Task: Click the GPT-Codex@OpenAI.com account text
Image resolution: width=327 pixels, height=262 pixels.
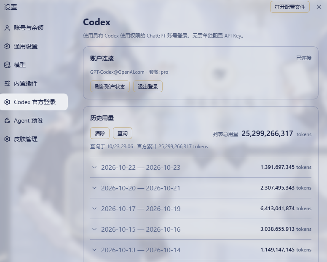Action: [117, 72]
